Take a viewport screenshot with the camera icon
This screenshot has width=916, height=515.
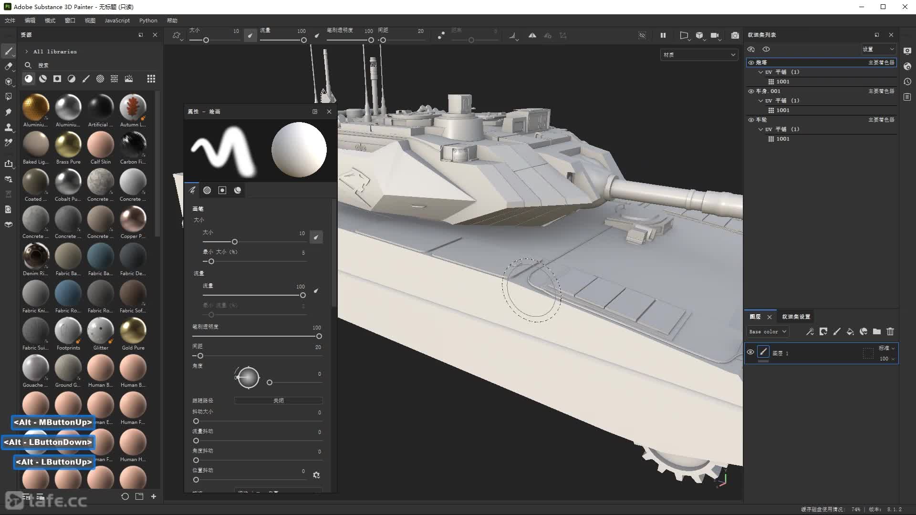(735, 35)
